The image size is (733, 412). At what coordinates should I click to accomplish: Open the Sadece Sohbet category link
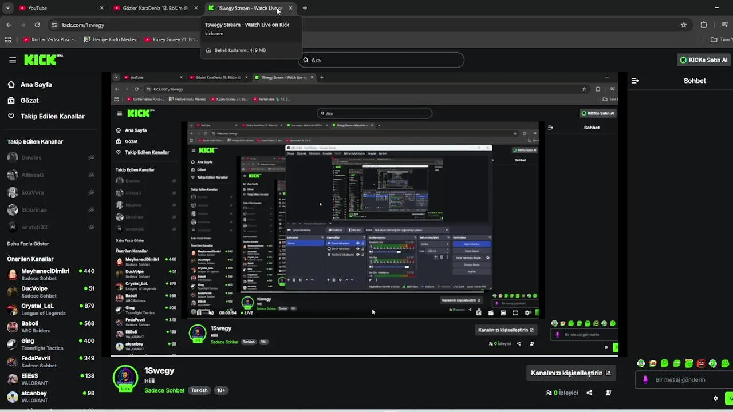tap(164, 390)
